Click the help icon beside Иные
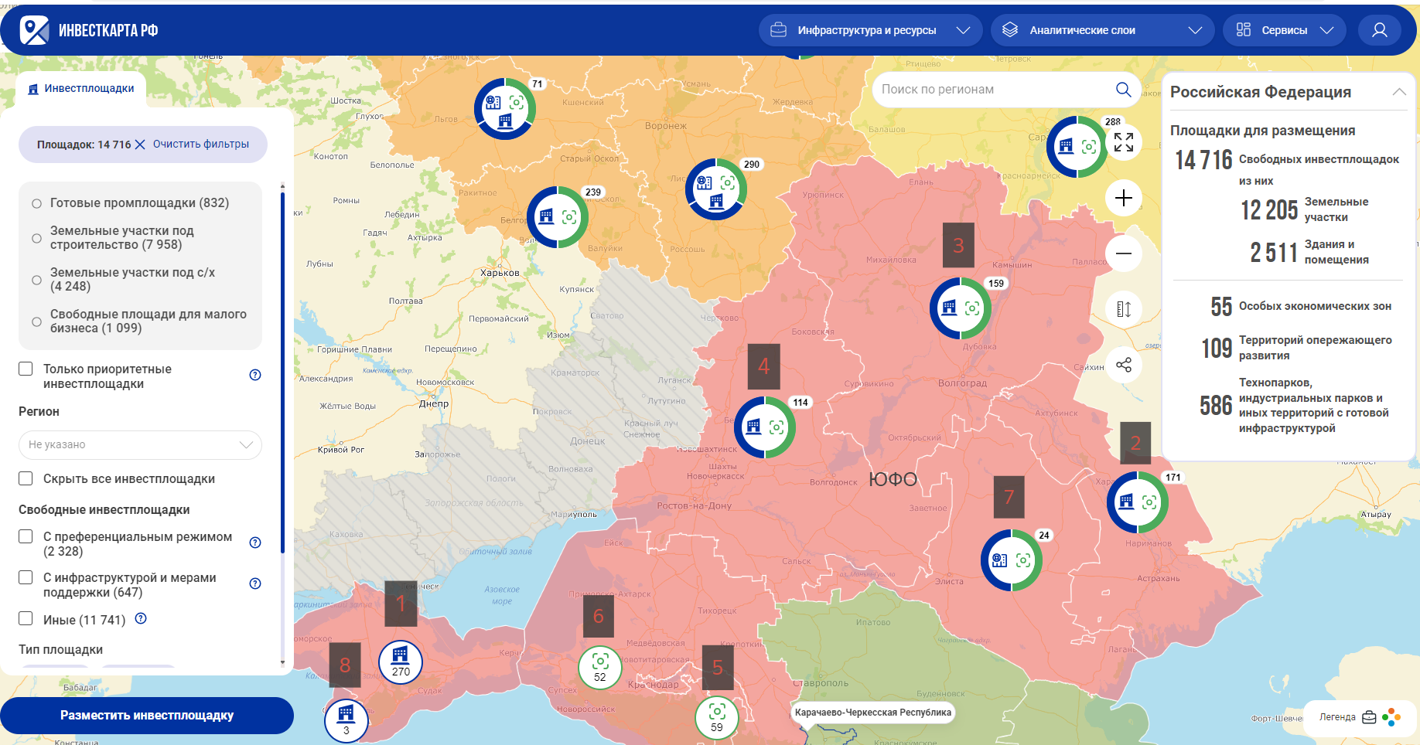Image resolution: width=1420 pixels, height=745 pixels. [141, 618]
